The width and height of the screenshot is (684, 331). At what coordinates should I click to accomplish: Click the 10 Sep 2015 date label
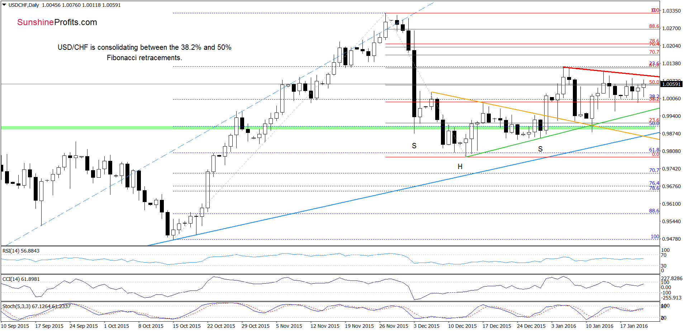point(15,326)
